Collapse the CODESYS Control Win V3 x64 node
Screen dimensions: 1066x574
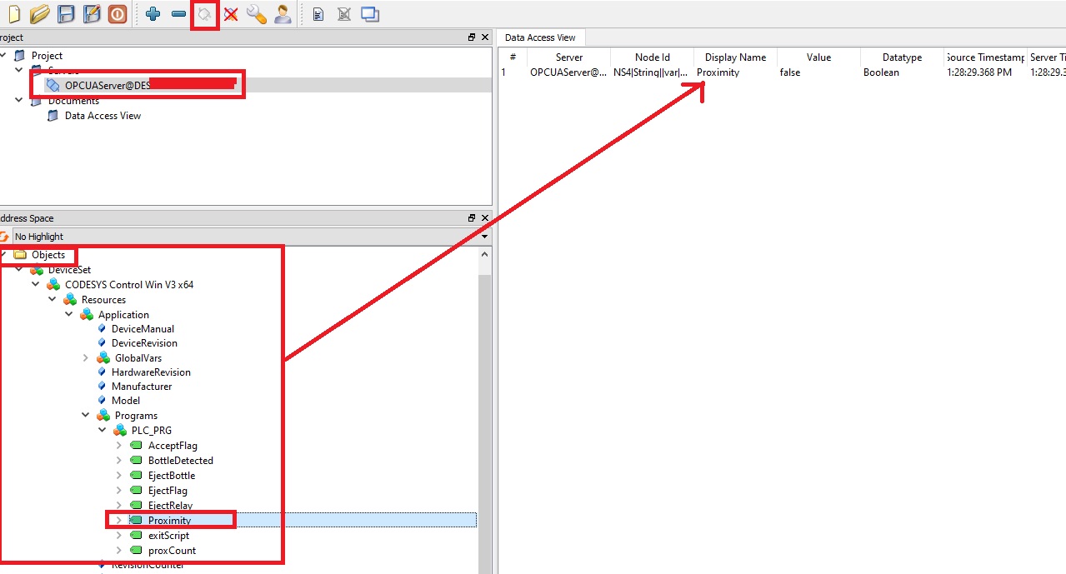[36, 285]
